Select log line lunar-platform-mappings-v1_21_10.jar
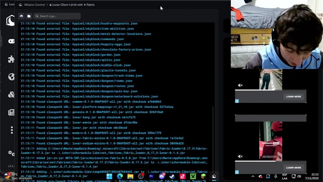Image resolution: width=323 pixels, height=182 pixels. pos(97,107)
